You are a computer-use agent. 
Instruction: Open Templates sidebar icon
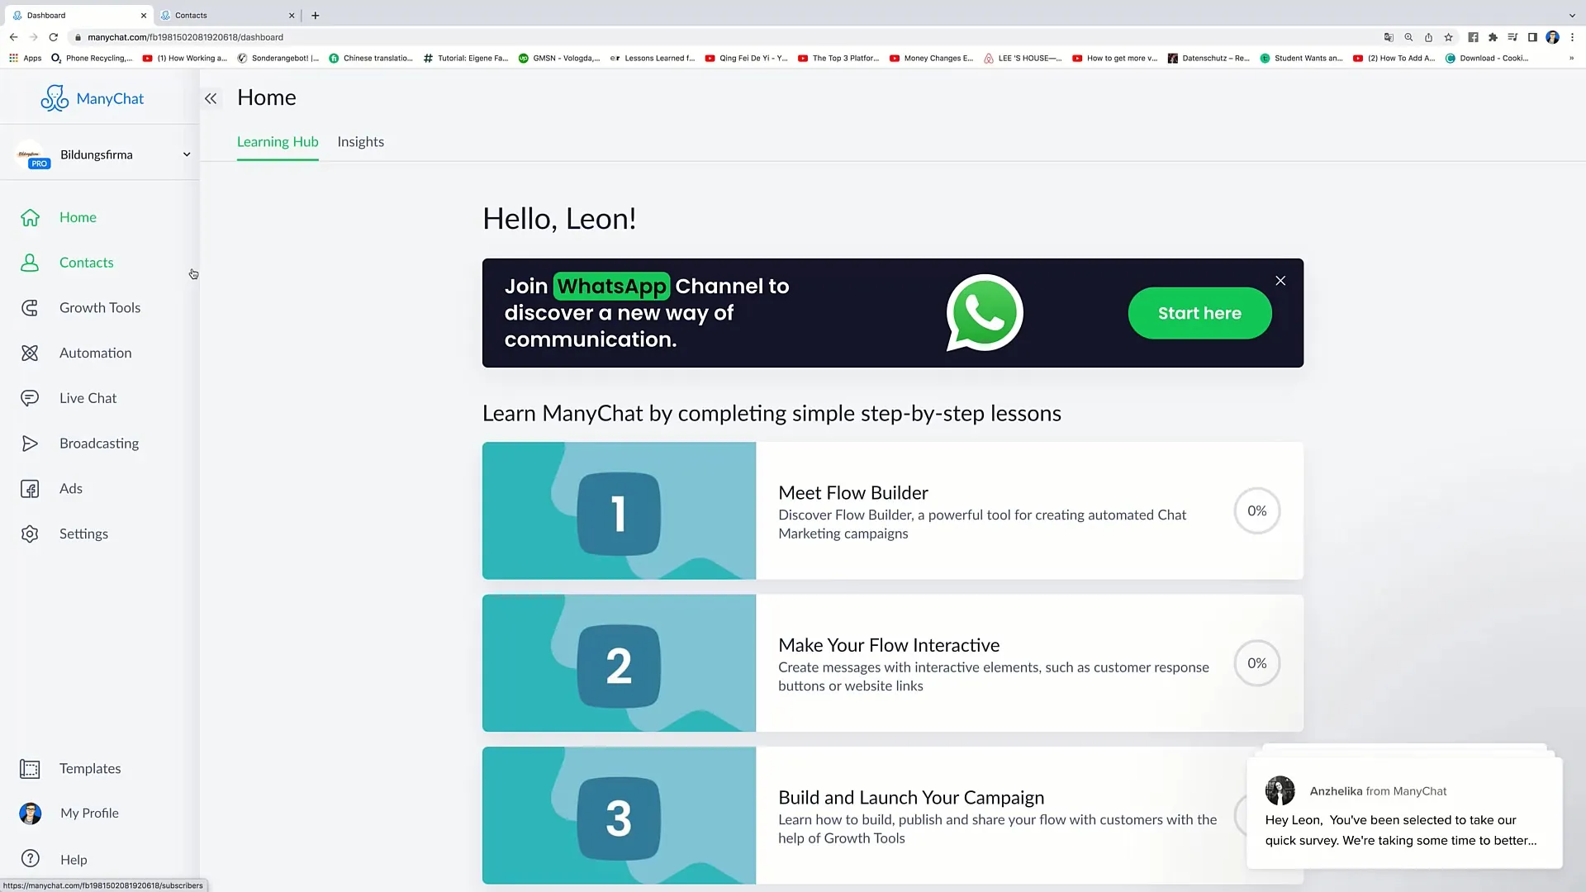click(30, 768)
